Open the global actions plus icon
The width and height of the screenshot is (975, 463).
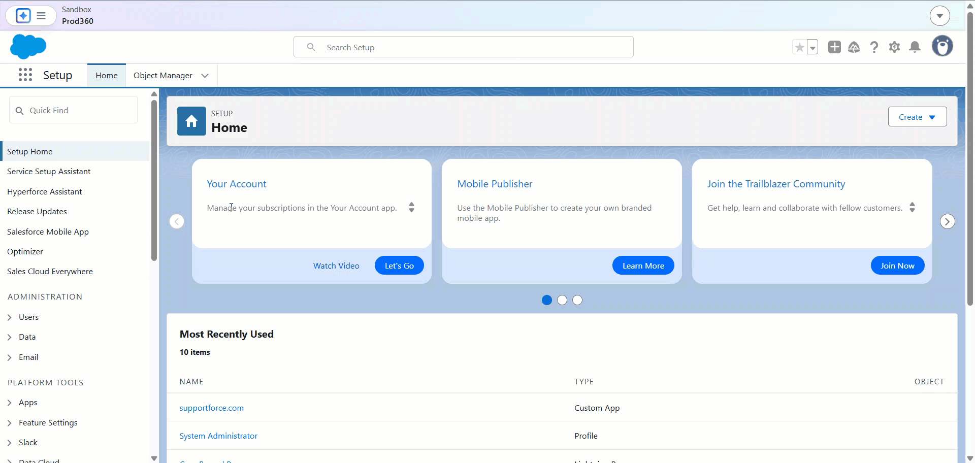(834, 47)
